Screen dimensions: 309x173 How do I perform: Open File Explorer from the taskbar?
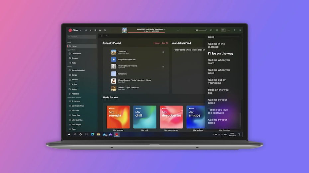click(99, 135)
